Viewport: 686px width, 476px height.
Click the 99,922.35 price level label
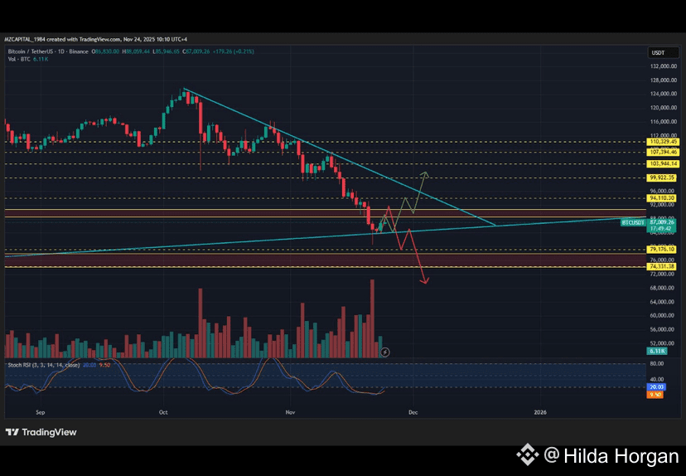(662, 177)
